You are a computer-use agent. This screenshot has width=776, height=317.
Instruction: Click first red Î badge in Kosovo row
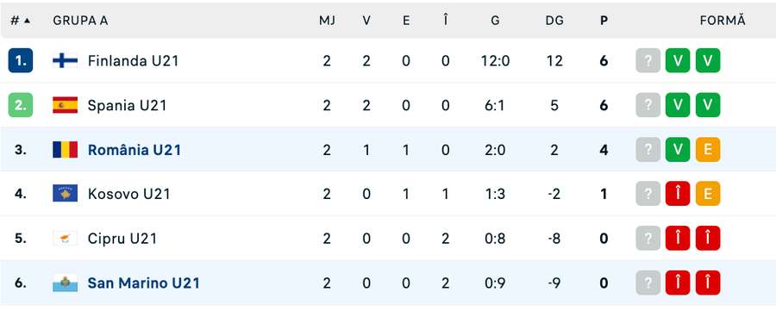click(x=678, y=194)
